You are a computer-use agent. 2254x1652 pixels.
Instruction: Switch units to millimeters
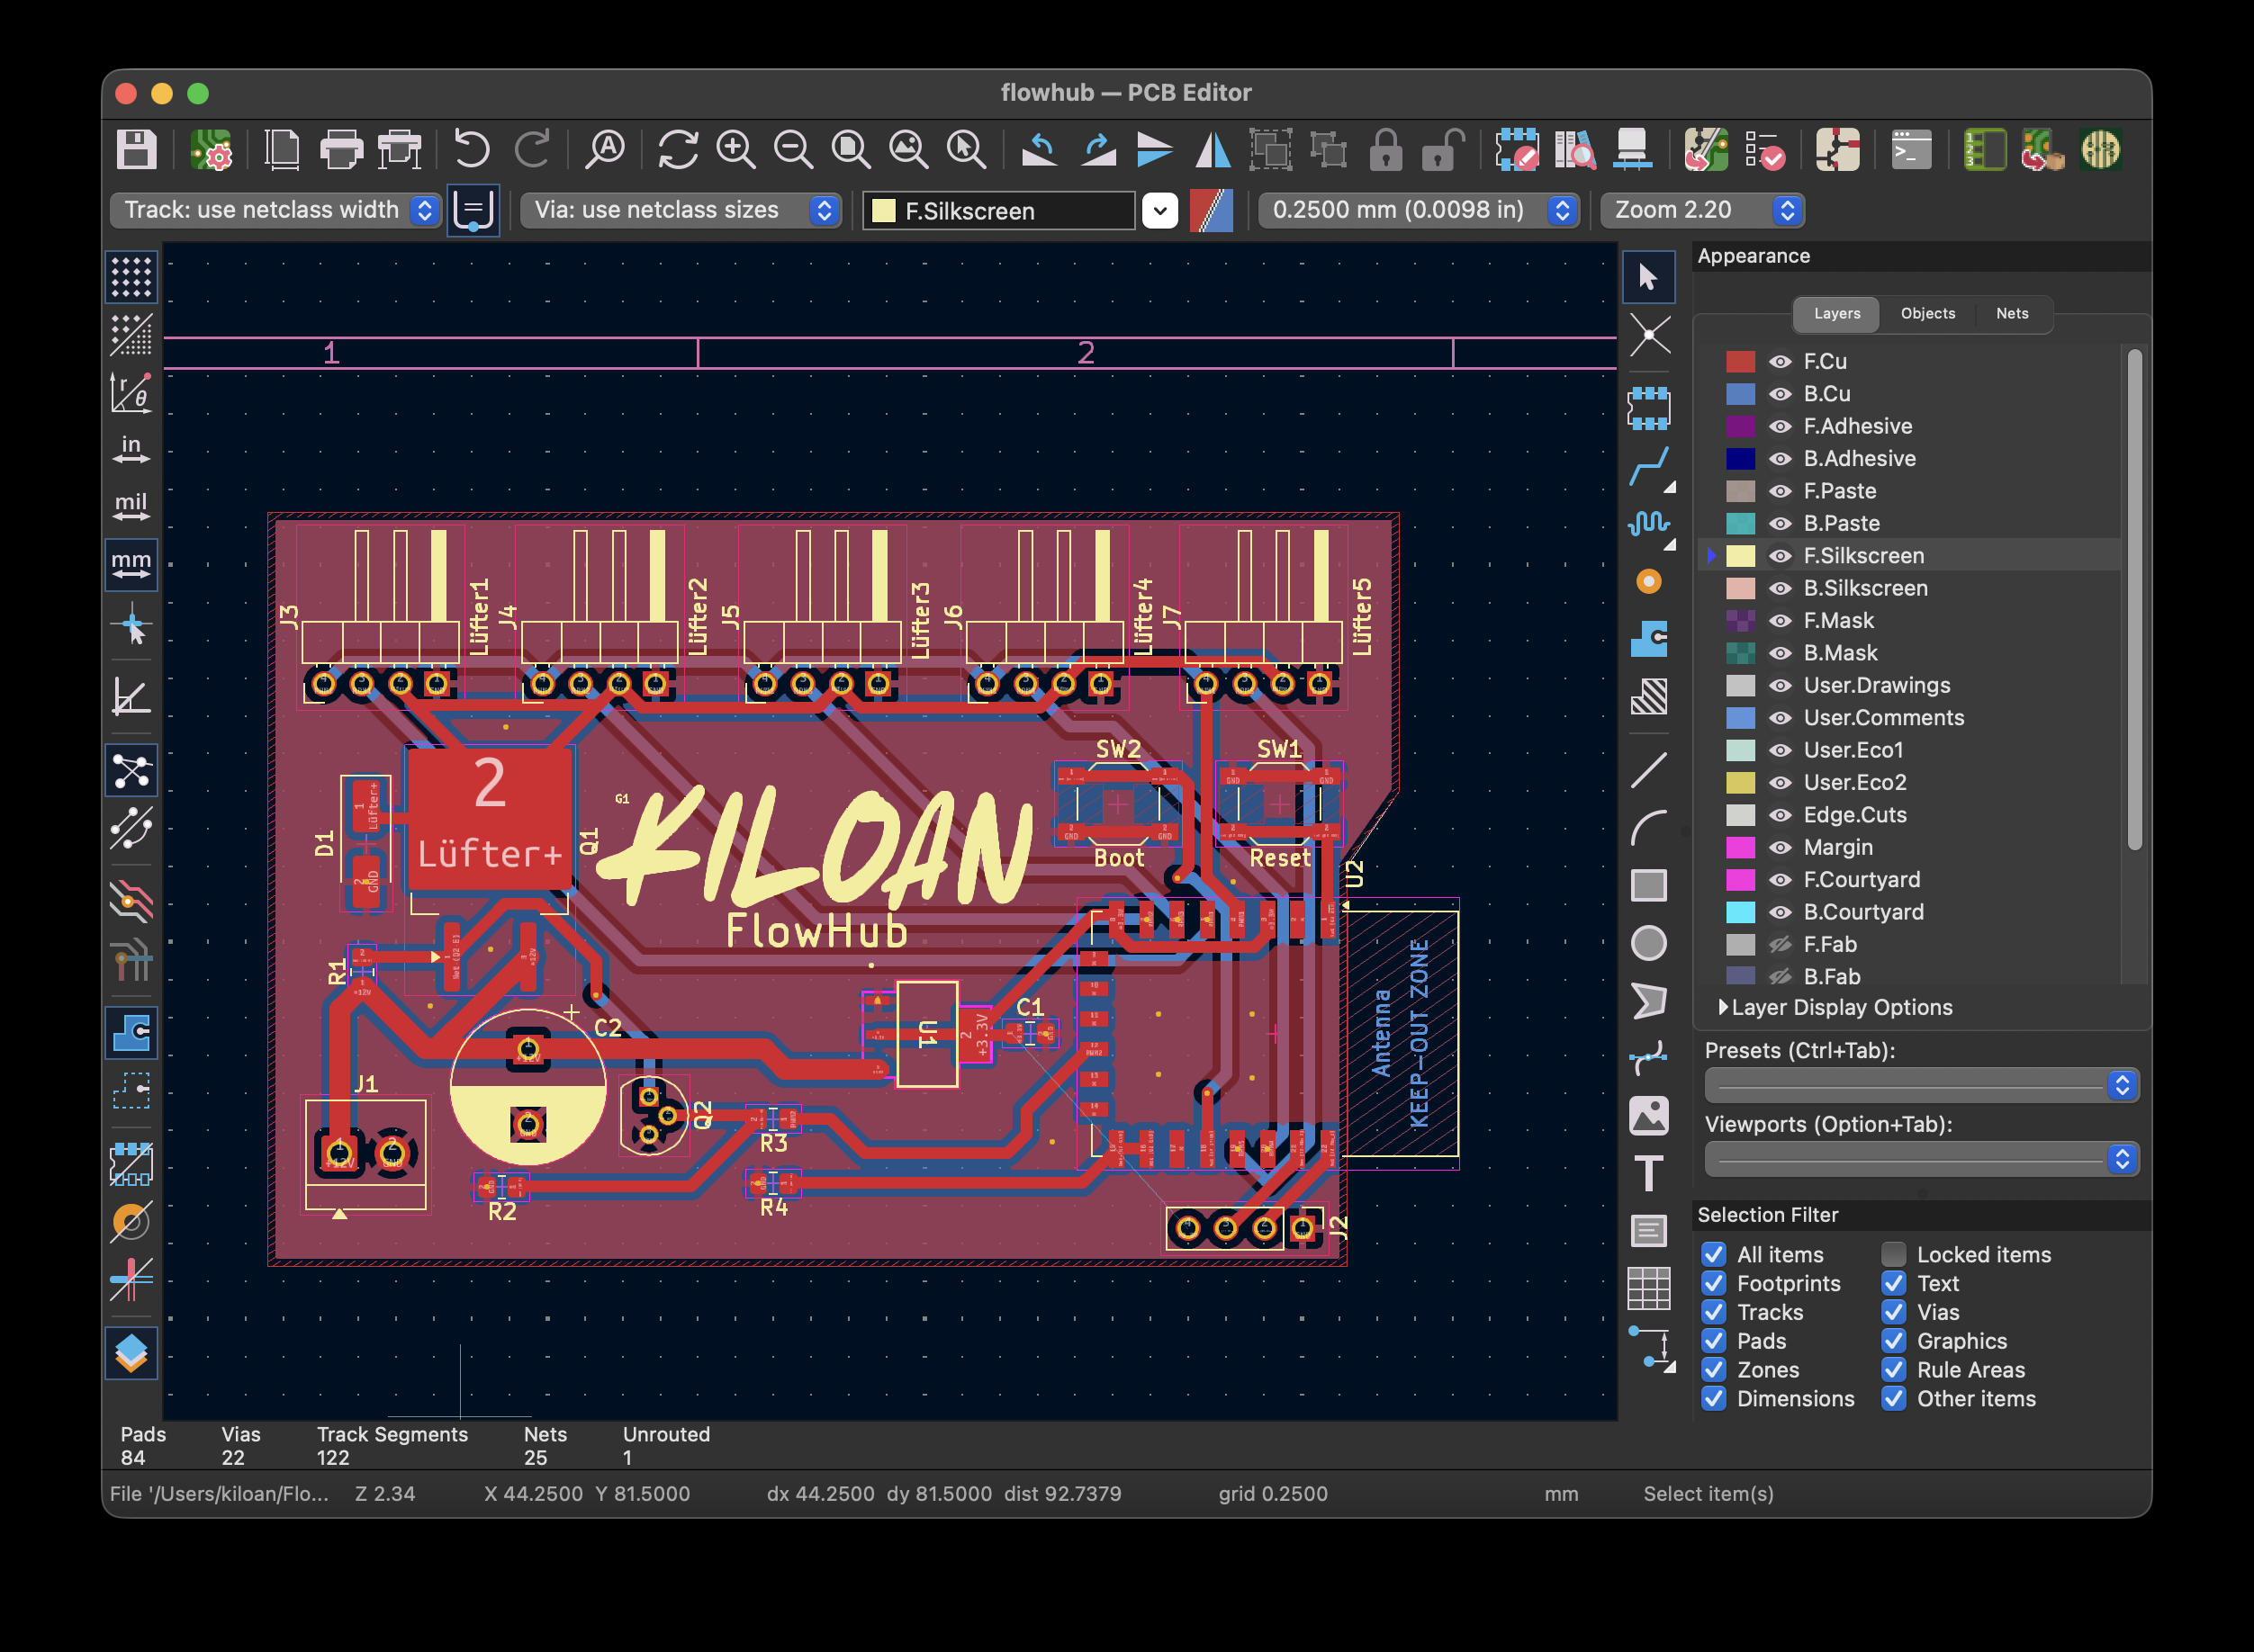(131, 565)
